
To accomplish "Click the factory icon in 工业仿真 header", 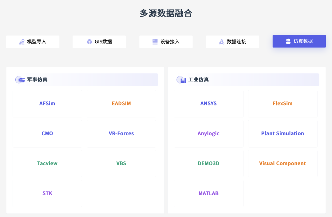I will point(182,80).
